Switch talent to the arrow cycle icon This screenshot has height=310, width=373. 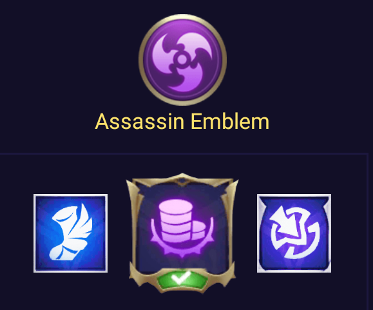click(294, 233)
